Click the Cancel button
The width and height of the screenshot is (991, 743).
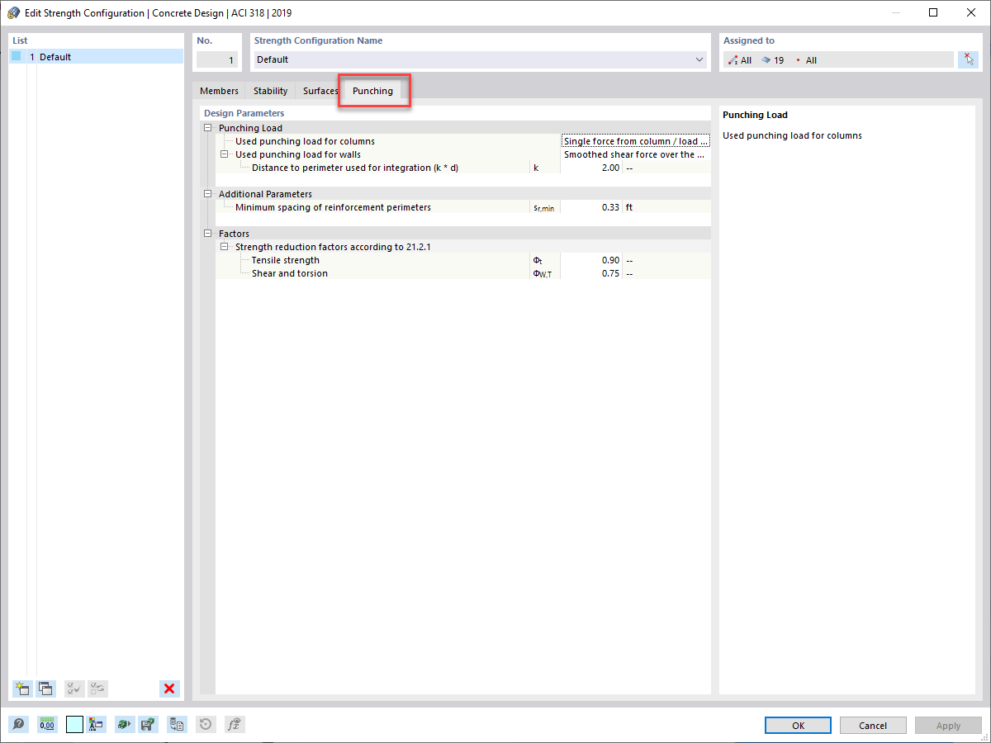[x=873, y=726]
